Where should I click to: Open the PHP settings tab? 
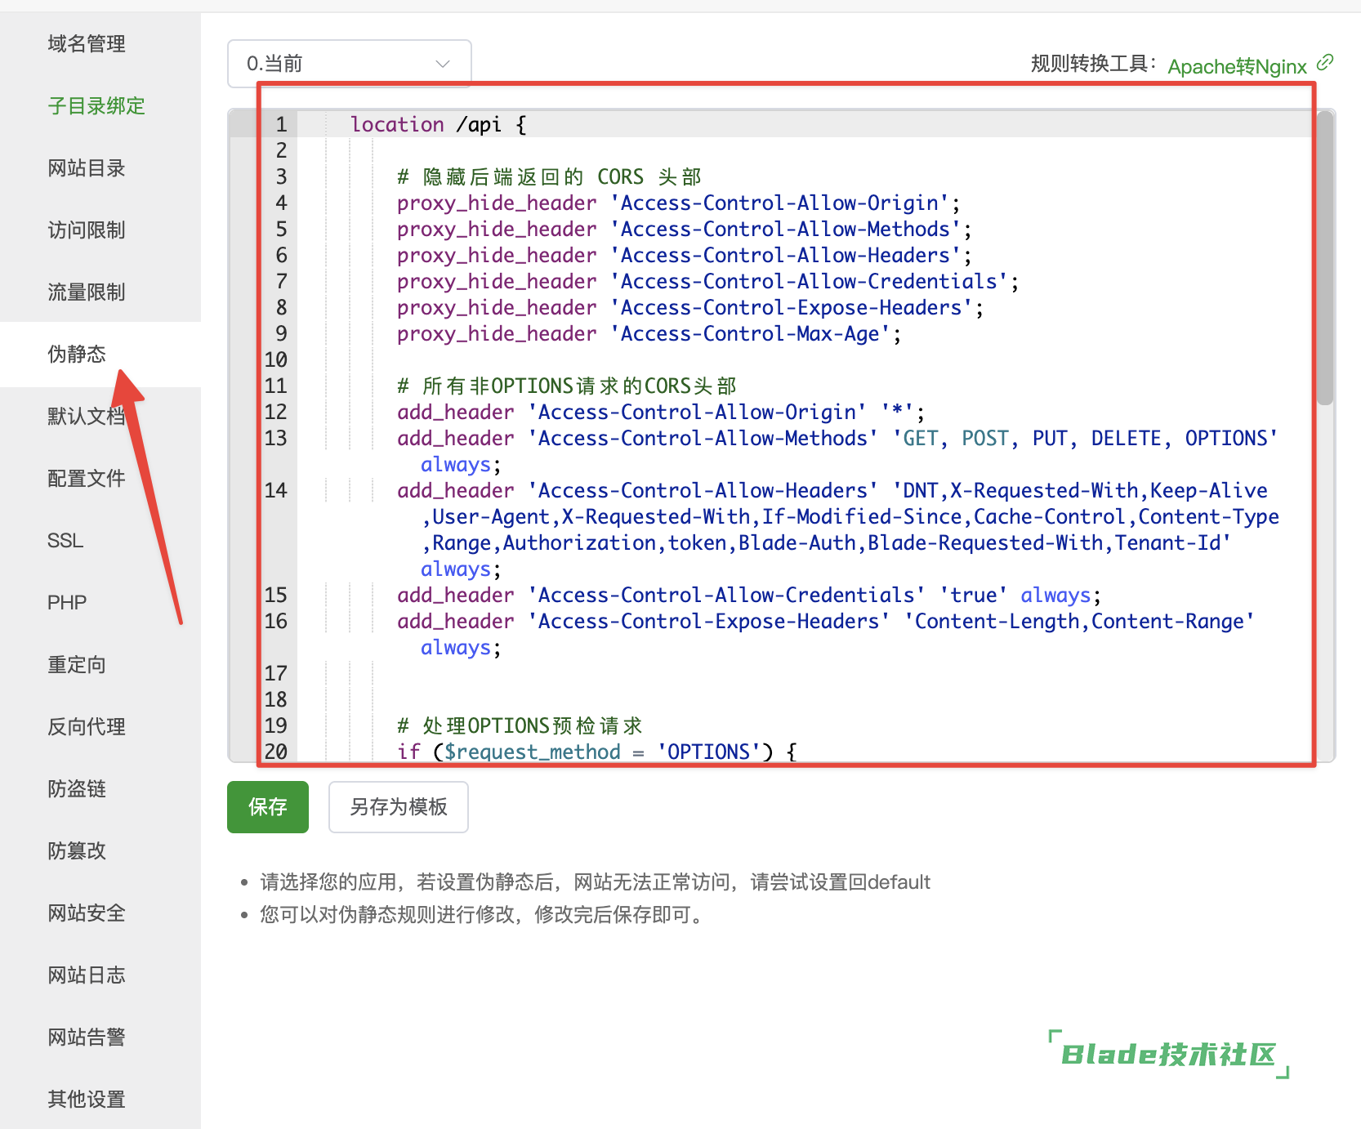point(67,603)
